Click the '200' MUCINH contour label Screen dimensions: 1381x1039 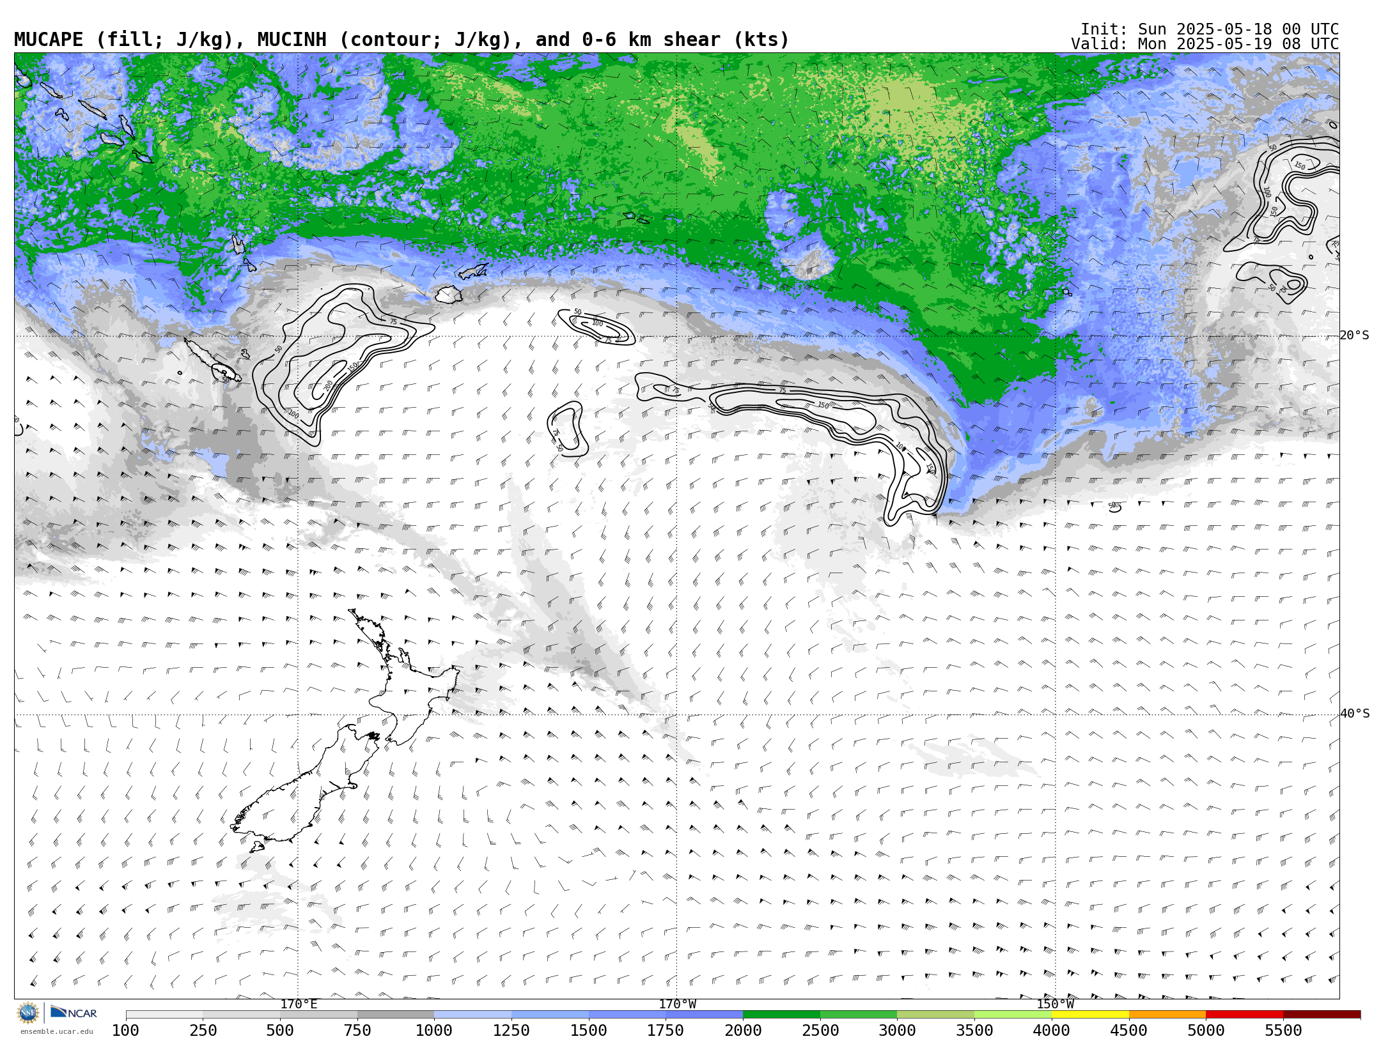[x=329, y=385]
